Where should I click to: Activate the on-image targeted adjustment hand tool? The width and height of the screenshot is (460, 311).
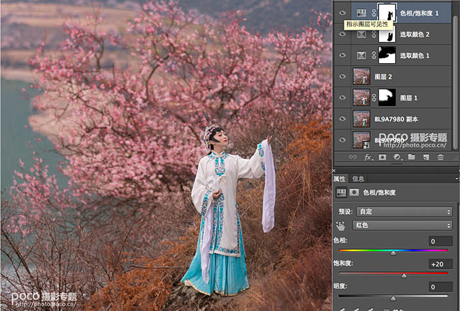click(340, 226)
